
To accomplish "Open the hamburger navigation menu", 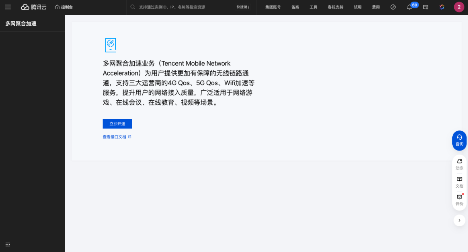I will [x=8, y=7].
